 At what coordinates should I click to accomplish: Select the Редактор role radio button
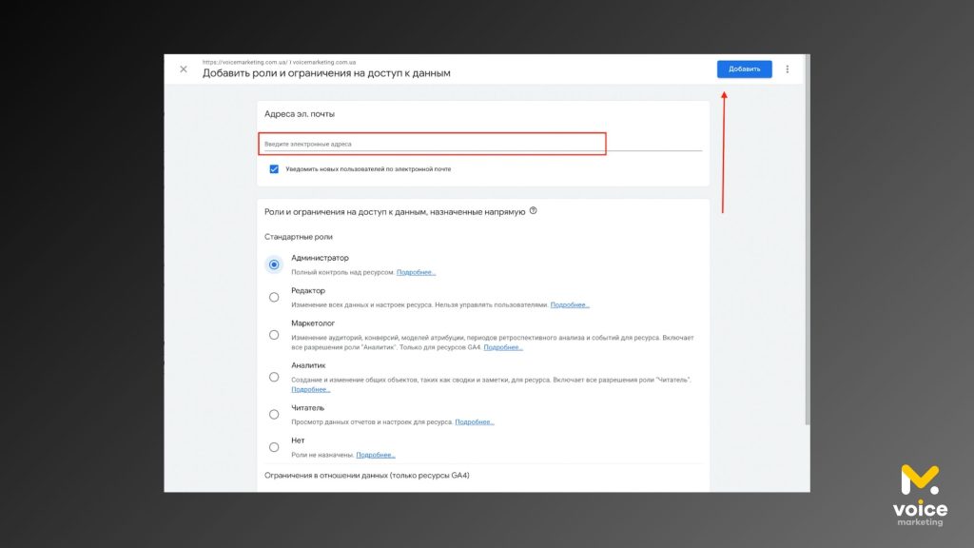tap(274, 297)
